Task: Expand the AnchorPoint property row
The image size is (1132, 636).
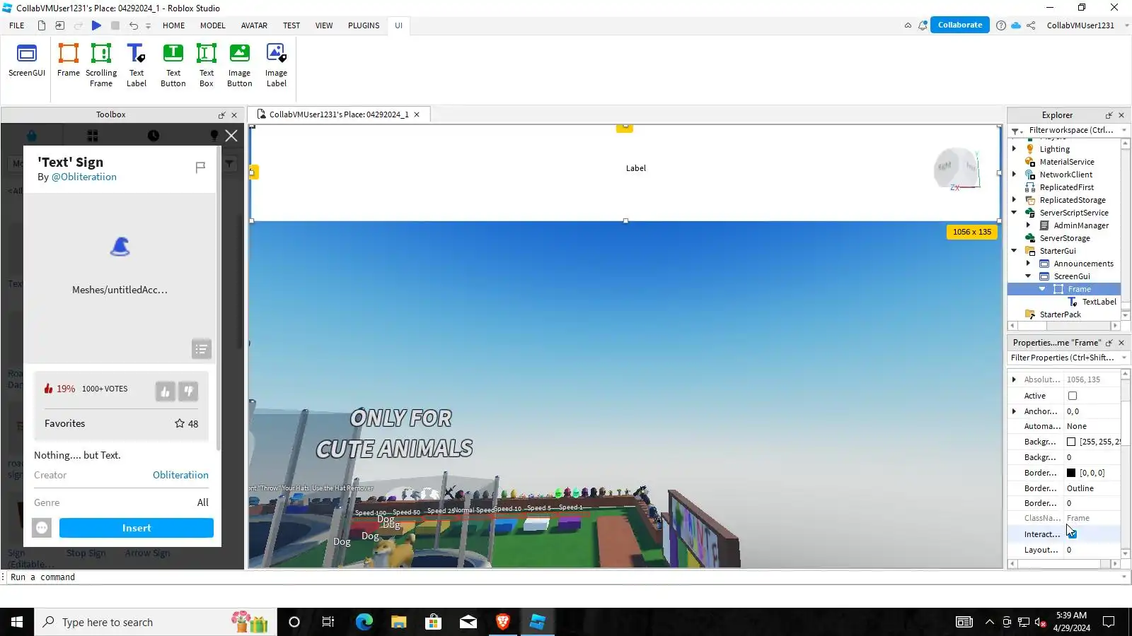Action: (x=1015, y=411)
